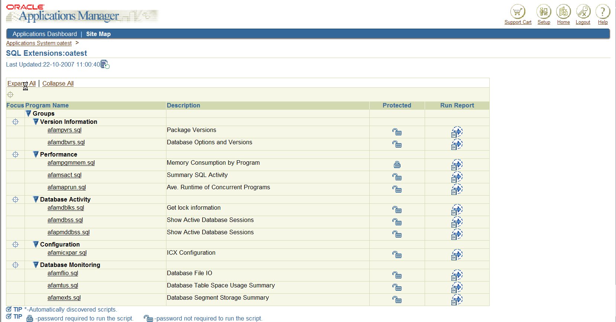The image size is (616, 322).
Task: Click locked padlock icon for afampgmmem.sql
Action: pos(397,165)
